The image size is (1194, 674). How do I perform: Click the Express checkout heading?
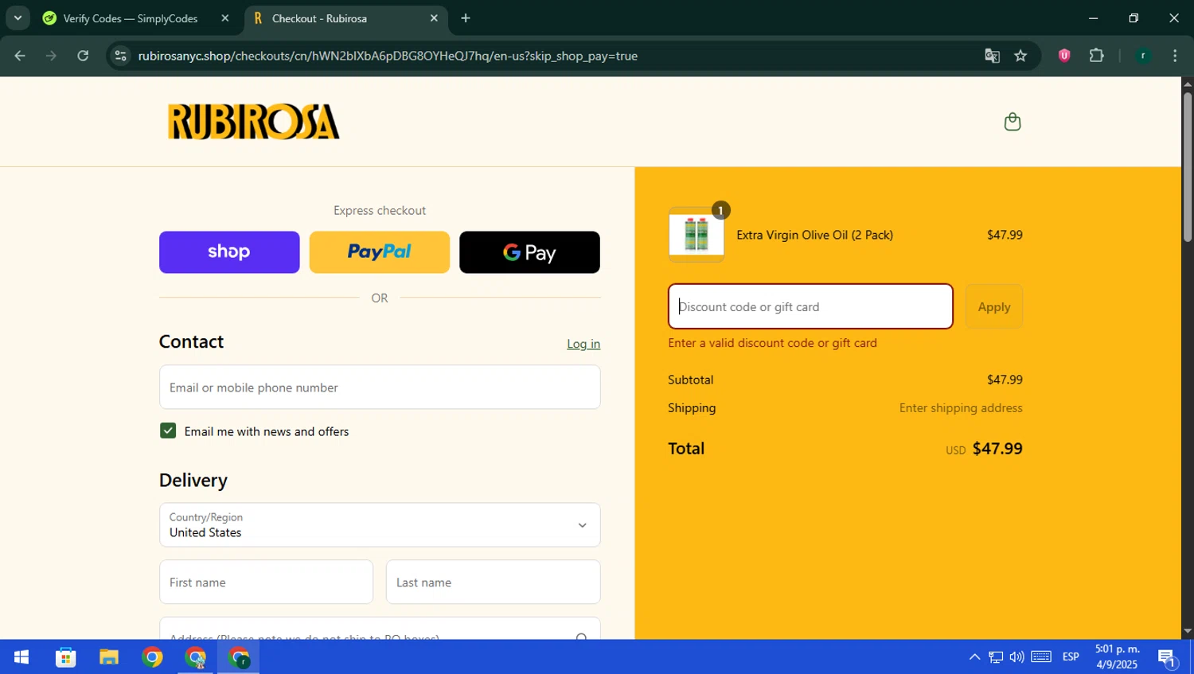coord(380,211)
